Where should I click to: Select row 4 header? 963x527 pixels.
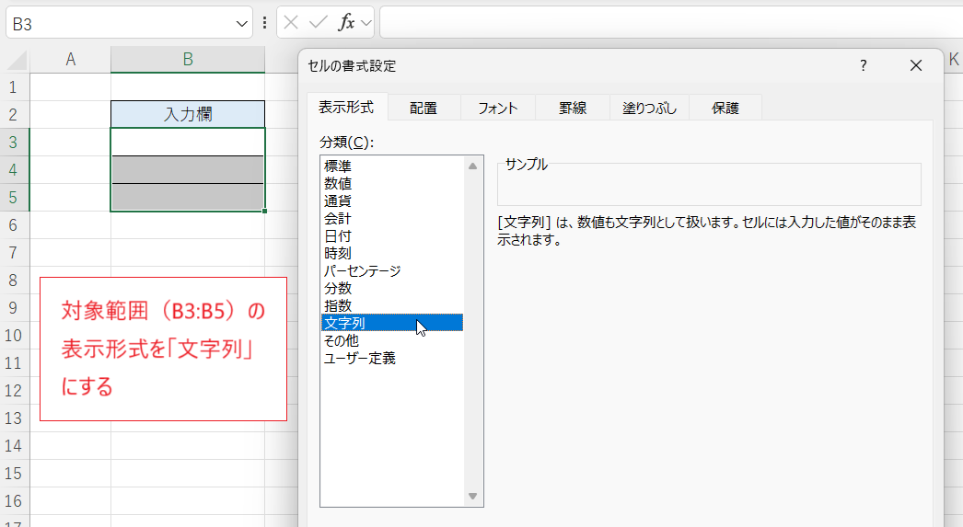pyautogui.click(x=14, y=170)
